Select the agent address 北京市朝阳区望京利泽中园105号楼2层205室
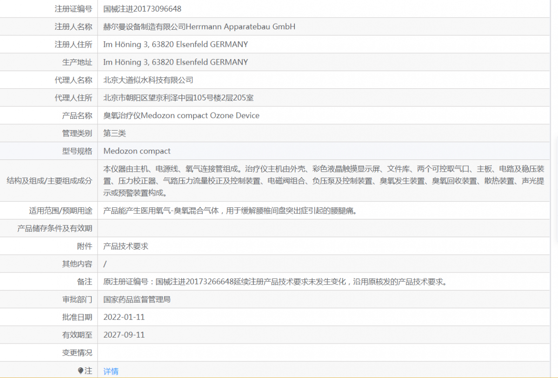 pyautogui.click(x=178, y=98)
